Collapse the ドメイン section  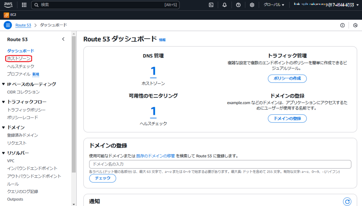[4, 127]
